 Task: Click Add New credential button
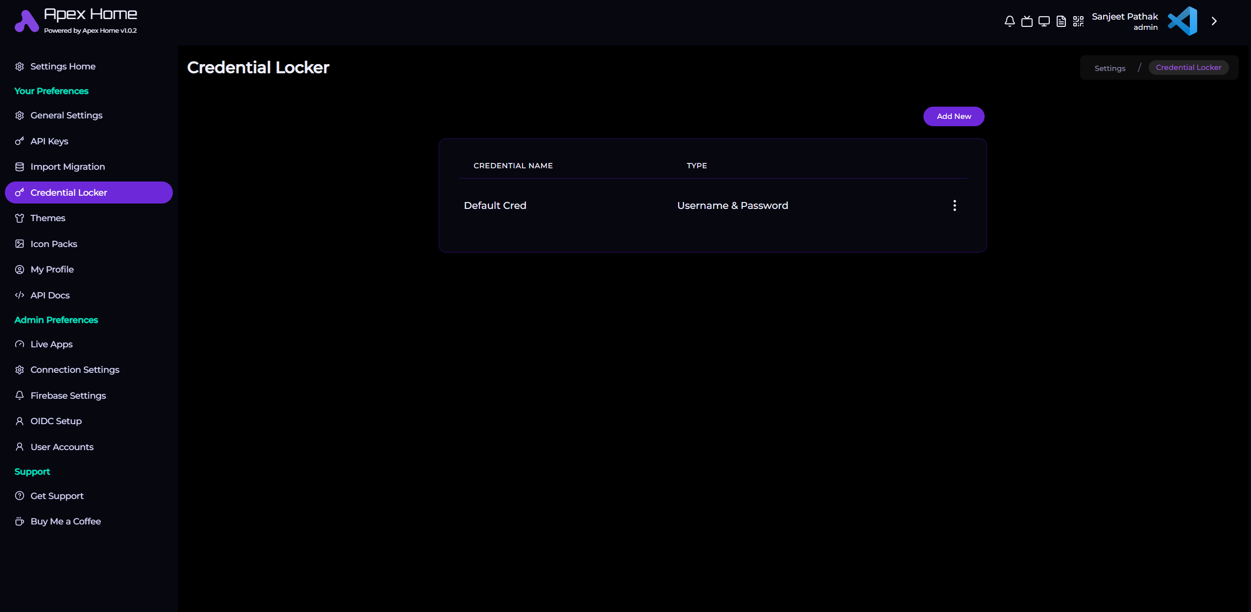[953, 116]
